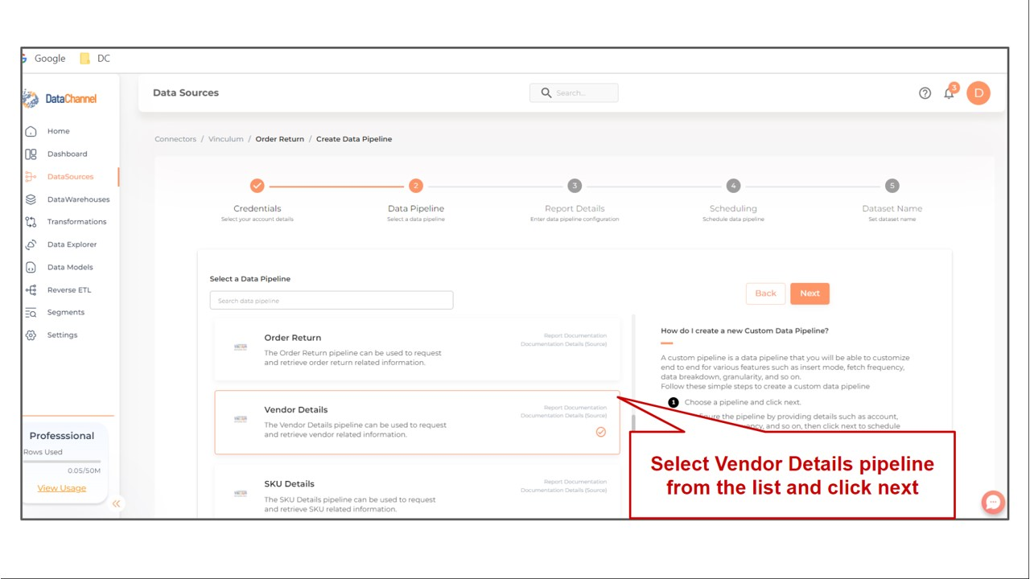Open the DataWarehouses sidebar icon
This screenshot has height=579, width=1030.
[x=31, y=199]
